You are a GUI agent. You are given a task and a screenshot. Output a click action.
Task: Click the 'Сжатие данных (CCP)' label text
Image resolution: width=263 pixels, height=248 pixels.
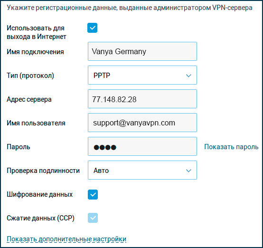tap(40, 218)
